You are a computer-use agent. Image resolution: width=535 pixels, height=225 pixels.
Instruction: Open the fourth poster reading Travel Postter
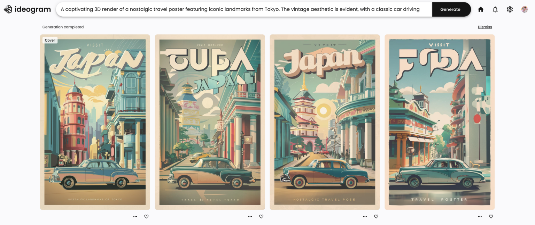(x=440, y=122)
